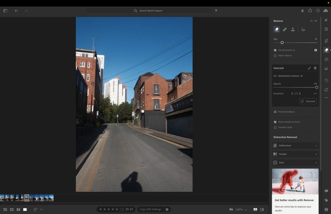Switch to Photo Grid view

(5, 209)
